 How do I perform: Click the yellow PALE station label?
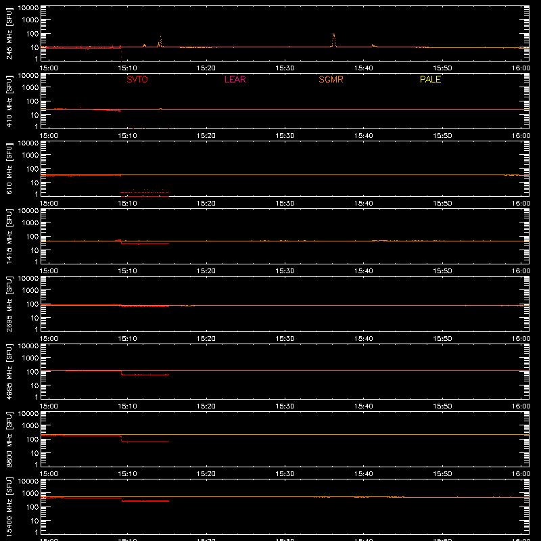tap(430, 79)
